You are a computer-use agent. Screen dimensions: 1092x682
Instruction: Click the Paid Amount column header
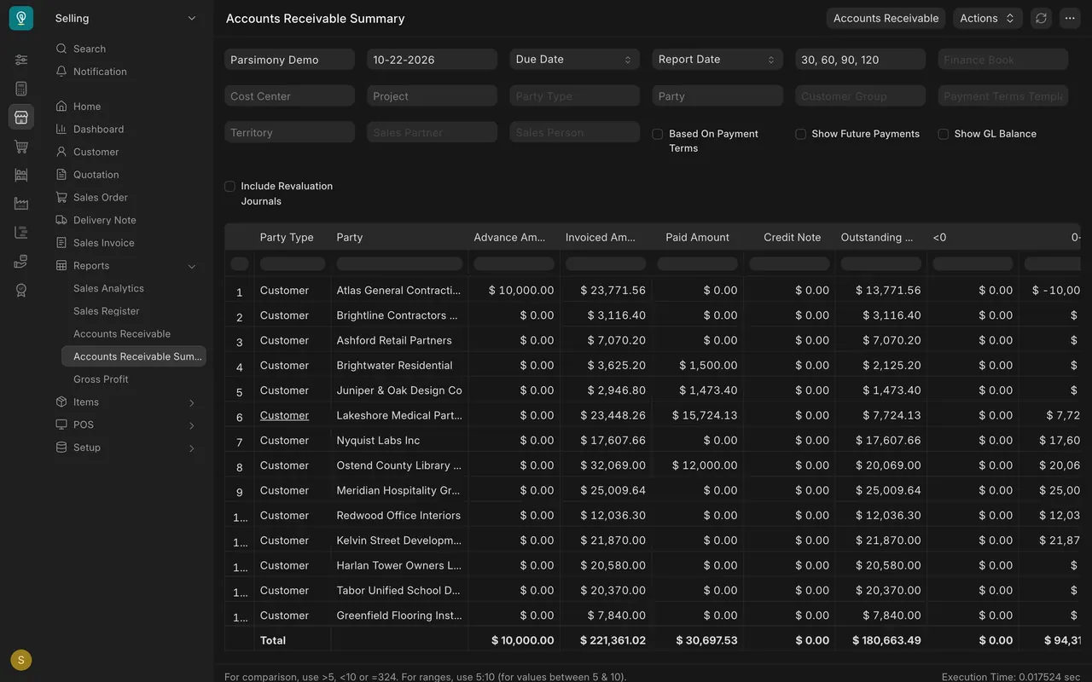coord(698,237)
